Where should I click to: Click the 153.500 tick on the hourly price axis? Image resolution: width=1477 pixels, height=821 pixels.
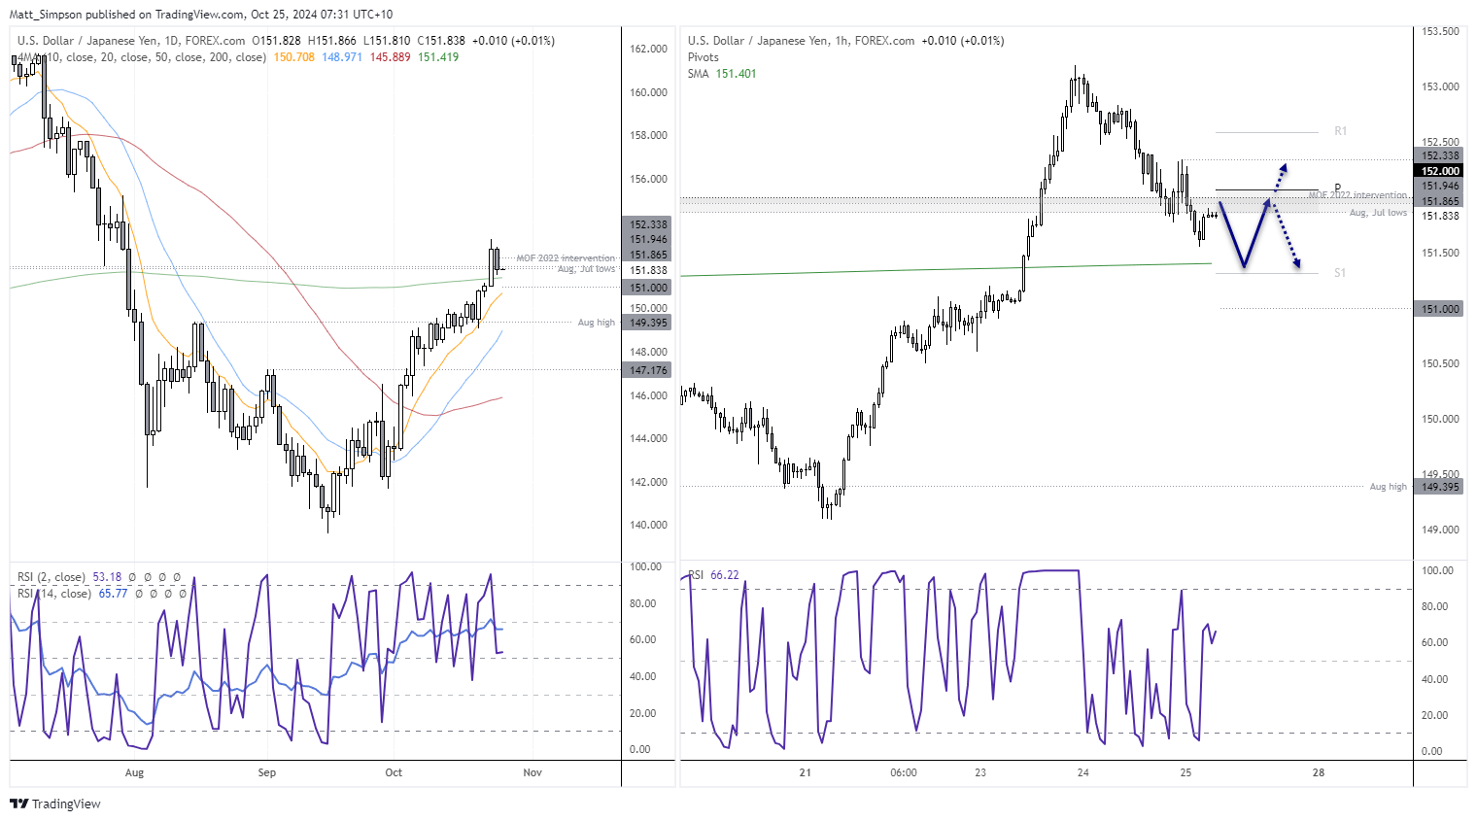[x=1440, y=31]
